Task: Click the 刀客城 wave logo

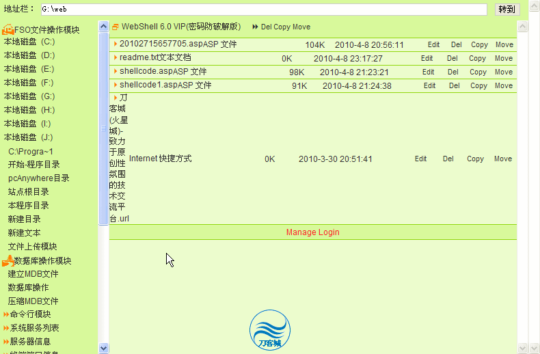Action: [270, 330]
